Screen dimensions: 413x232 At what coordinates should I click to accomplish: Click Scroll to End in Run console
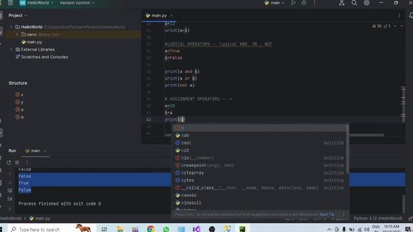10,198
